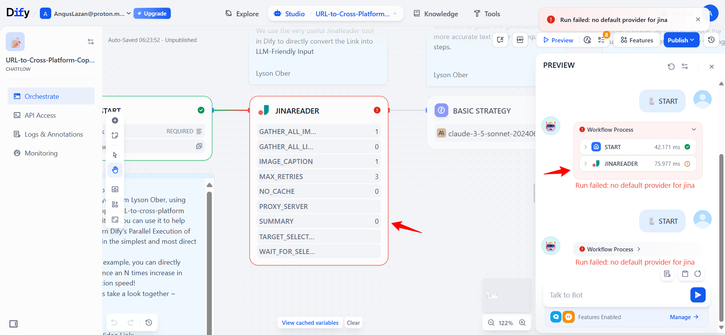The height and width of the screenshot is (335, 725).
Task: Click the add block plus icon
Action: (x=115, y=120)
